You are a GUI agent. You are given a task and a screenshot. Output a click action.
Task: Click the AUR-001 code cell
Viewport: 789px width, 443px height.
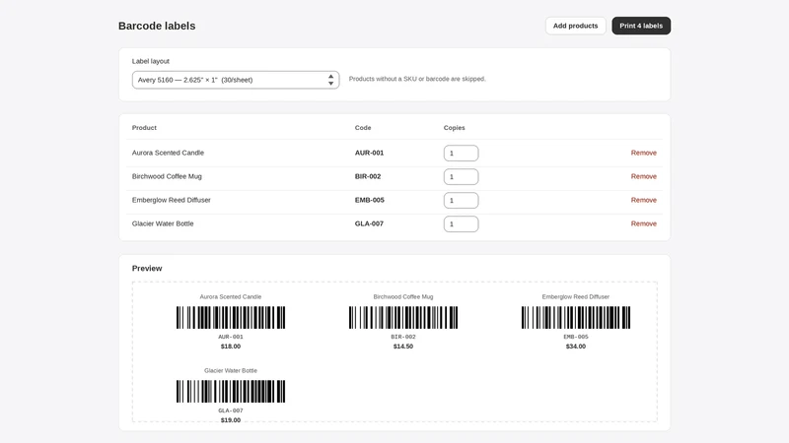(x=369, y=153)
